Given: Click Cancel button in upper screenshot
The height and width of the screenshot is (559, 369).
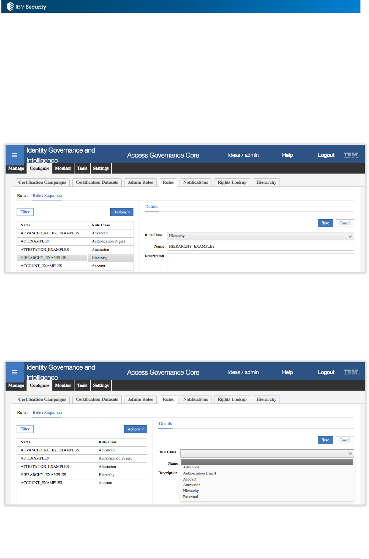Looking at the screenshot, I should [x=345, y=223].
